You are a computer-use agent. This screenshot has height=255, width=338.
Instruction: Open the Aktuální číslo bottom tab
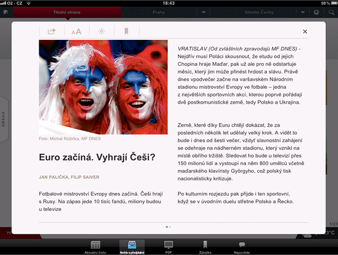tap(95, 247)
